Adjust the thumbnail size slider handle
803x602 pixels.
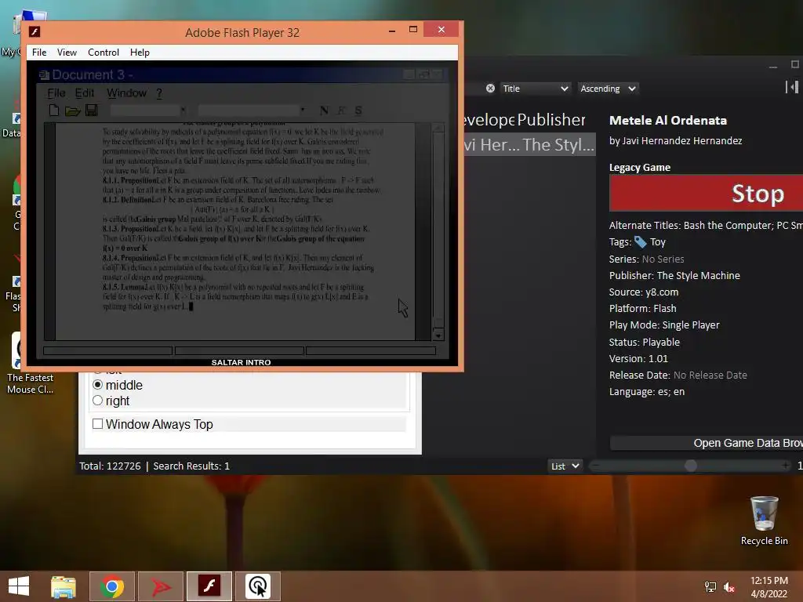pyautogui.click(x=691, y=466)
